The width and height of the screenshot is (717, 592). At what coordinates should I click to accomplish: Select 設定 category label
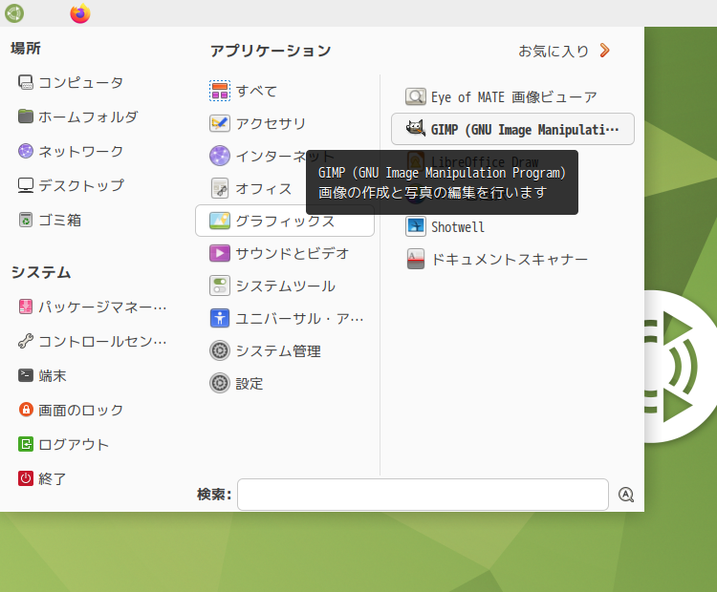tap(250, 383)
